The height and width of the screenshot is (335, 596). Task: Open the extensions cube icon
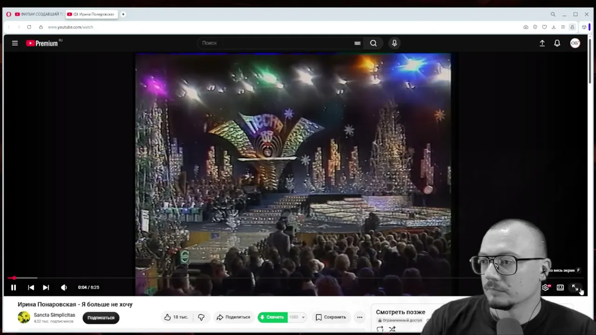click(x=584, y=27)
